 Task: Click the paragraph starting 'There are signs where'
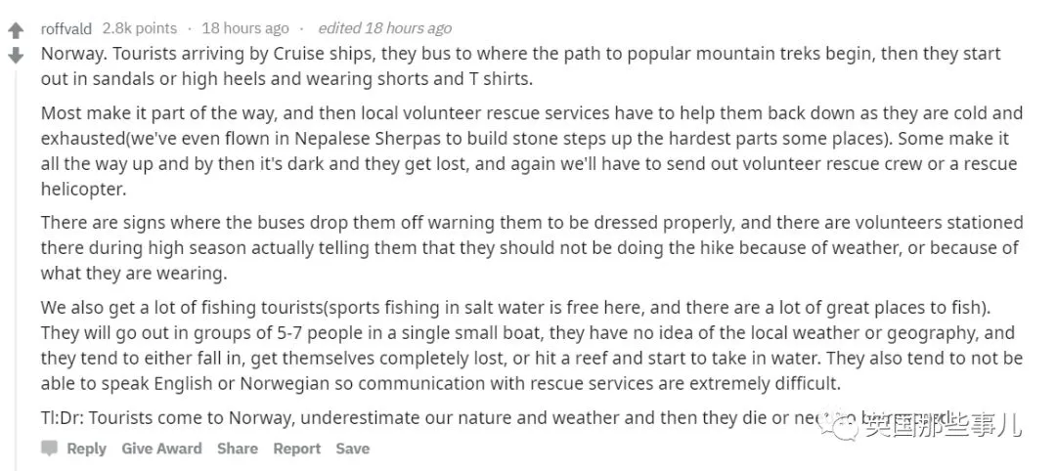pyautogui.click(x=532, y=247)
